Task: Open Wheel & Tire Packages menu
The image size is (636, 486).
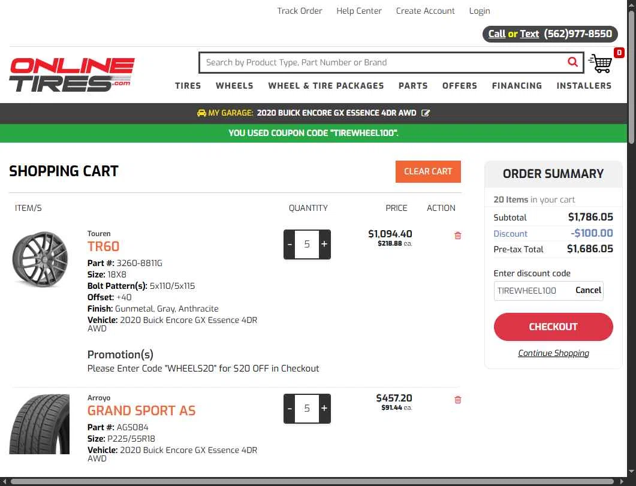Action: point(325,86)
